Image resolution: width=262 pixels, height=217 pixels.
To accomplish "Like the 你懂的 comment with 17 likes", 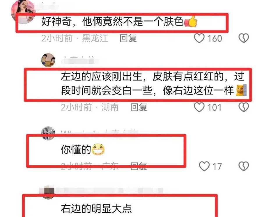I will click(204, 166).
